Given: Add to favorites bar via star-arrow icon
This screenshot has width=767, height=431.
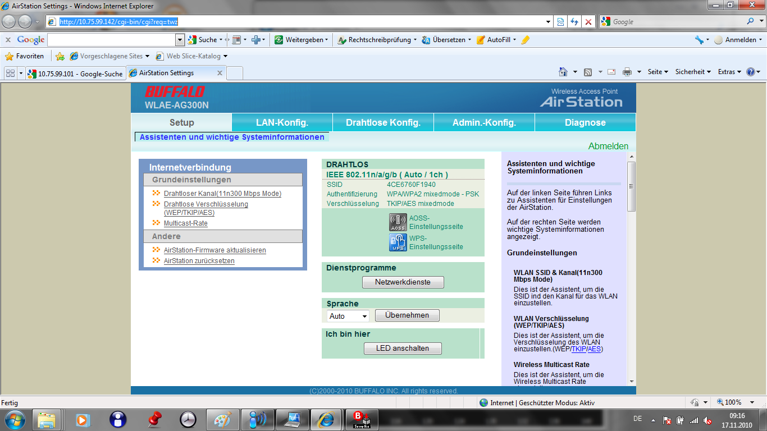Looking at the screenshot, I should tap(60, 56).
